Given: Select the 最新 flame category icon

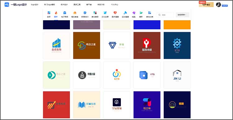Looking at the screenshot, I should point(56,13).
